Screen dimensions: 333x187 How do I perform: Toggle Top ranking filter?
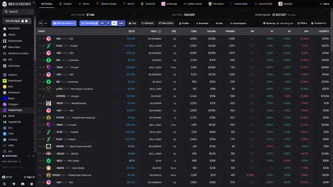click(x=132, y=23)
